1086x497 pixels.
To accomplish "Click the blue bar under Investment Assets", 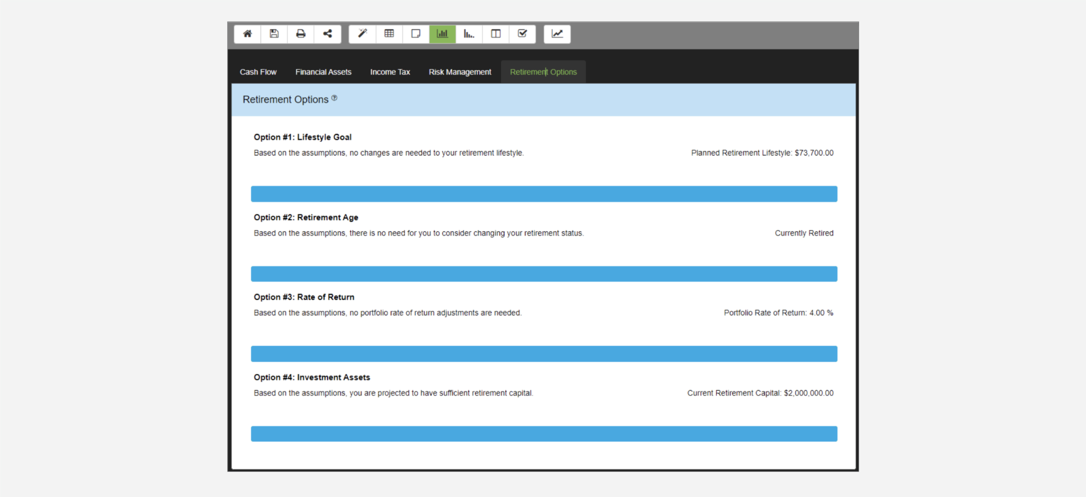I will pyautogui.click(x=544, y=434).
